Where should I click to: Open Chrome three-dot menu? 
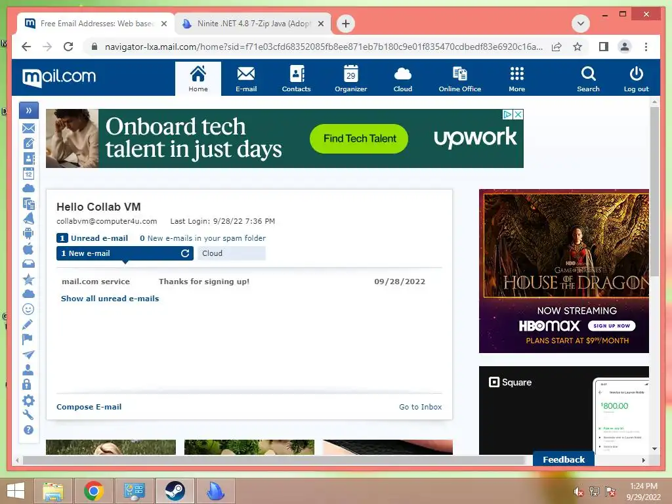[646, 47]
